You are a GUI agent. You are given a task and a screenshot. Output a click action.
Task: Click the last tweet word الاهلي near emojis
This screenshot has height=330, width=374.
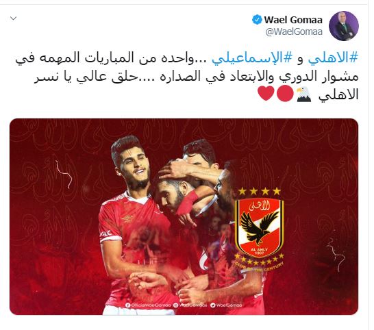[338, 95]
